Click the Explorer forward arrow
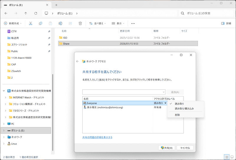The width and height of the screenshot is (236, 160). point(16,13)
